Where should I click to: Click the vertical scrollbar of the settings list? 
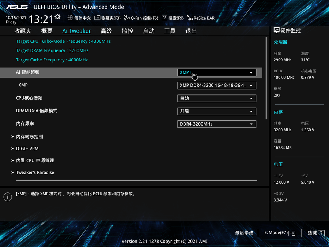coord(266,79)
